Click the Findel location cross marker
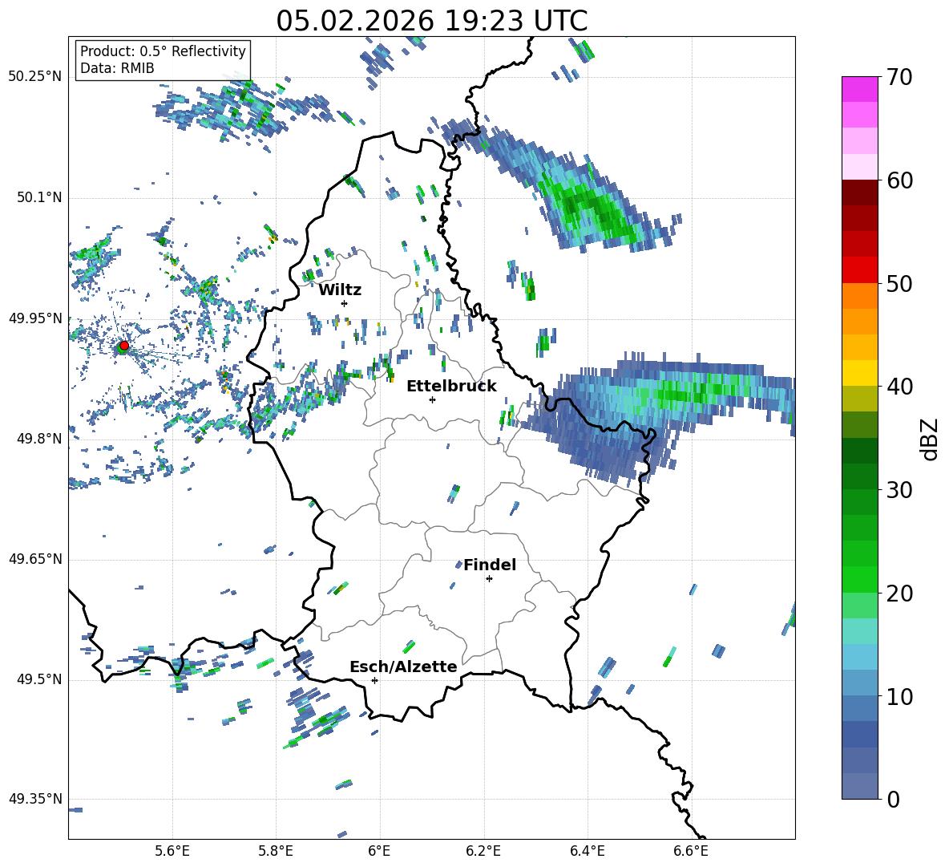This screenshot has height=867, width=949. tap(489, 579)
